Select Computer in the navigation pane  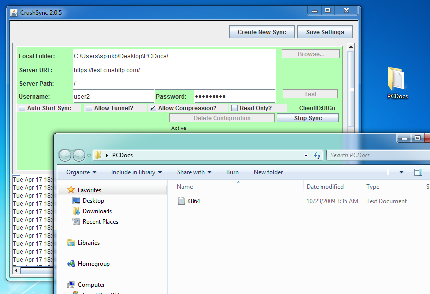click(x=91, y=285)
